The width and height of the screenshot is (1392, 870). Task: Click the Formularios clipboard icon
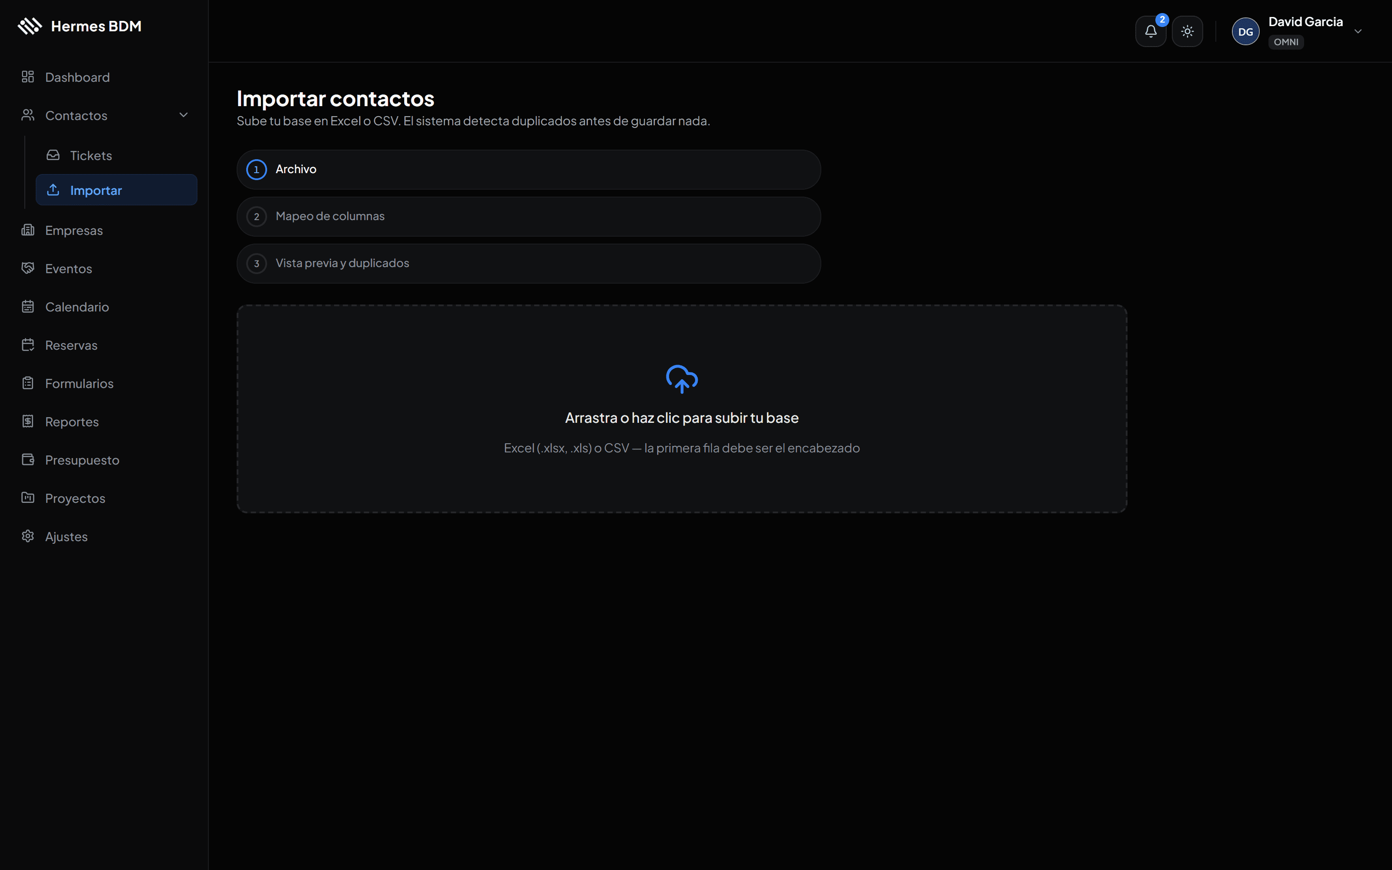point(27,383)
